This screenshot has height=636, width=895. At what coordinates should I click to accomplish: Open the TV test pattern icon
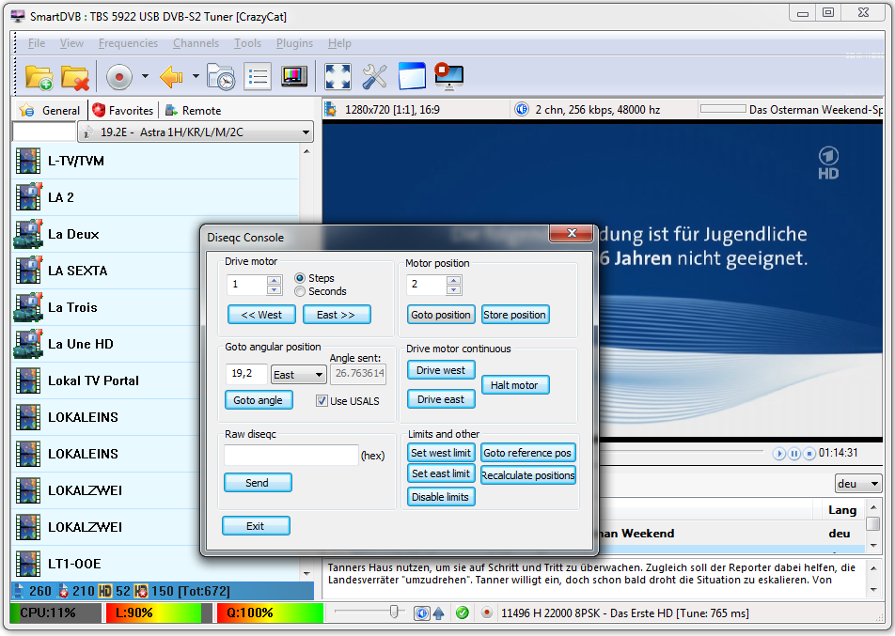pos(294,76)
